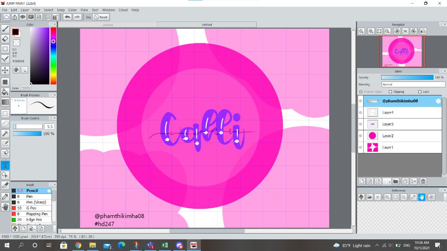Select the Eraser tool in left toolbar
The image size is (447, 251).
(x=5, y=39)
